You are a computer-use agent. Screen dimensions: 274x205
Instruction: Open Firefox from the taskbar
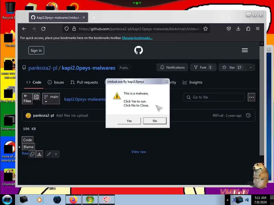pos(74,200)
